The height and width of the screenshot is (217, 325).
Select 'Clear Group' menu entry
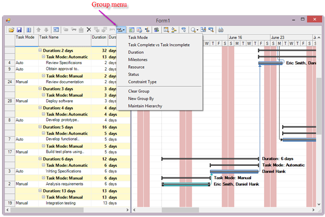[139, 91]
